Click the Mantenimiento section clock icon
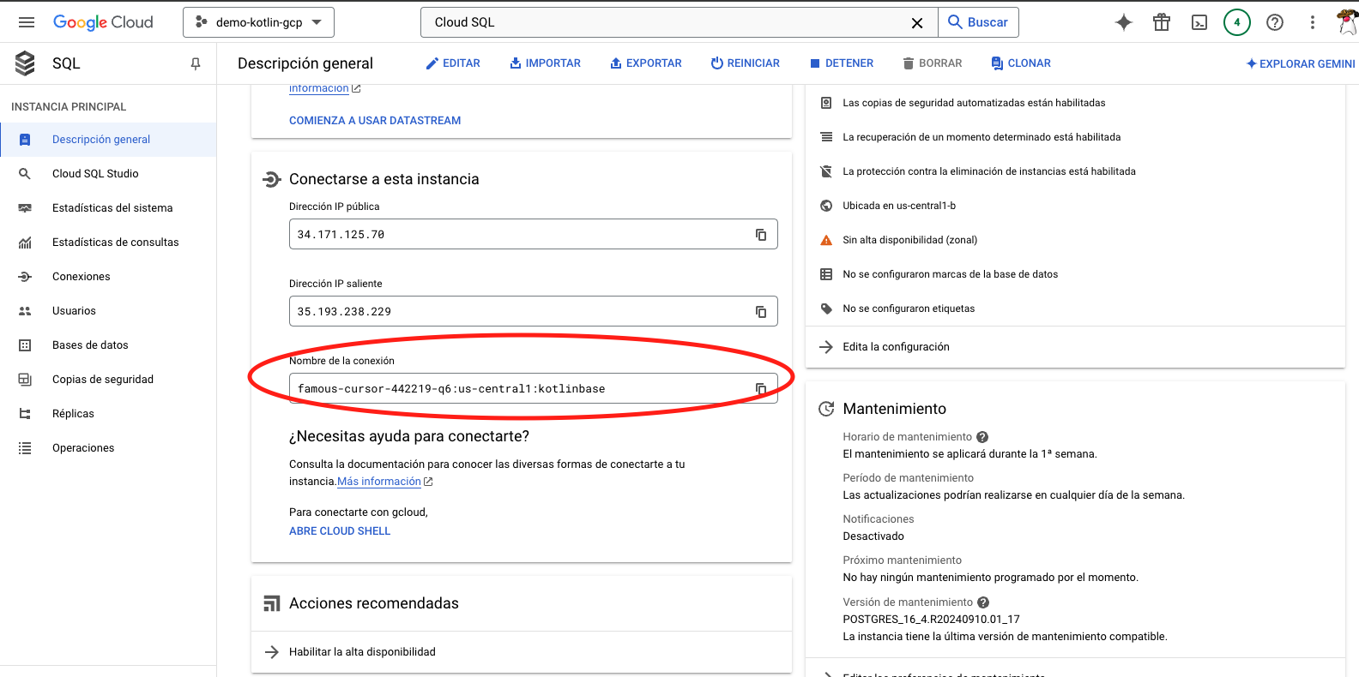Image resolution: width=1359 pixels, height=677 pixels. pyautogui.click(x=826, y=409)
